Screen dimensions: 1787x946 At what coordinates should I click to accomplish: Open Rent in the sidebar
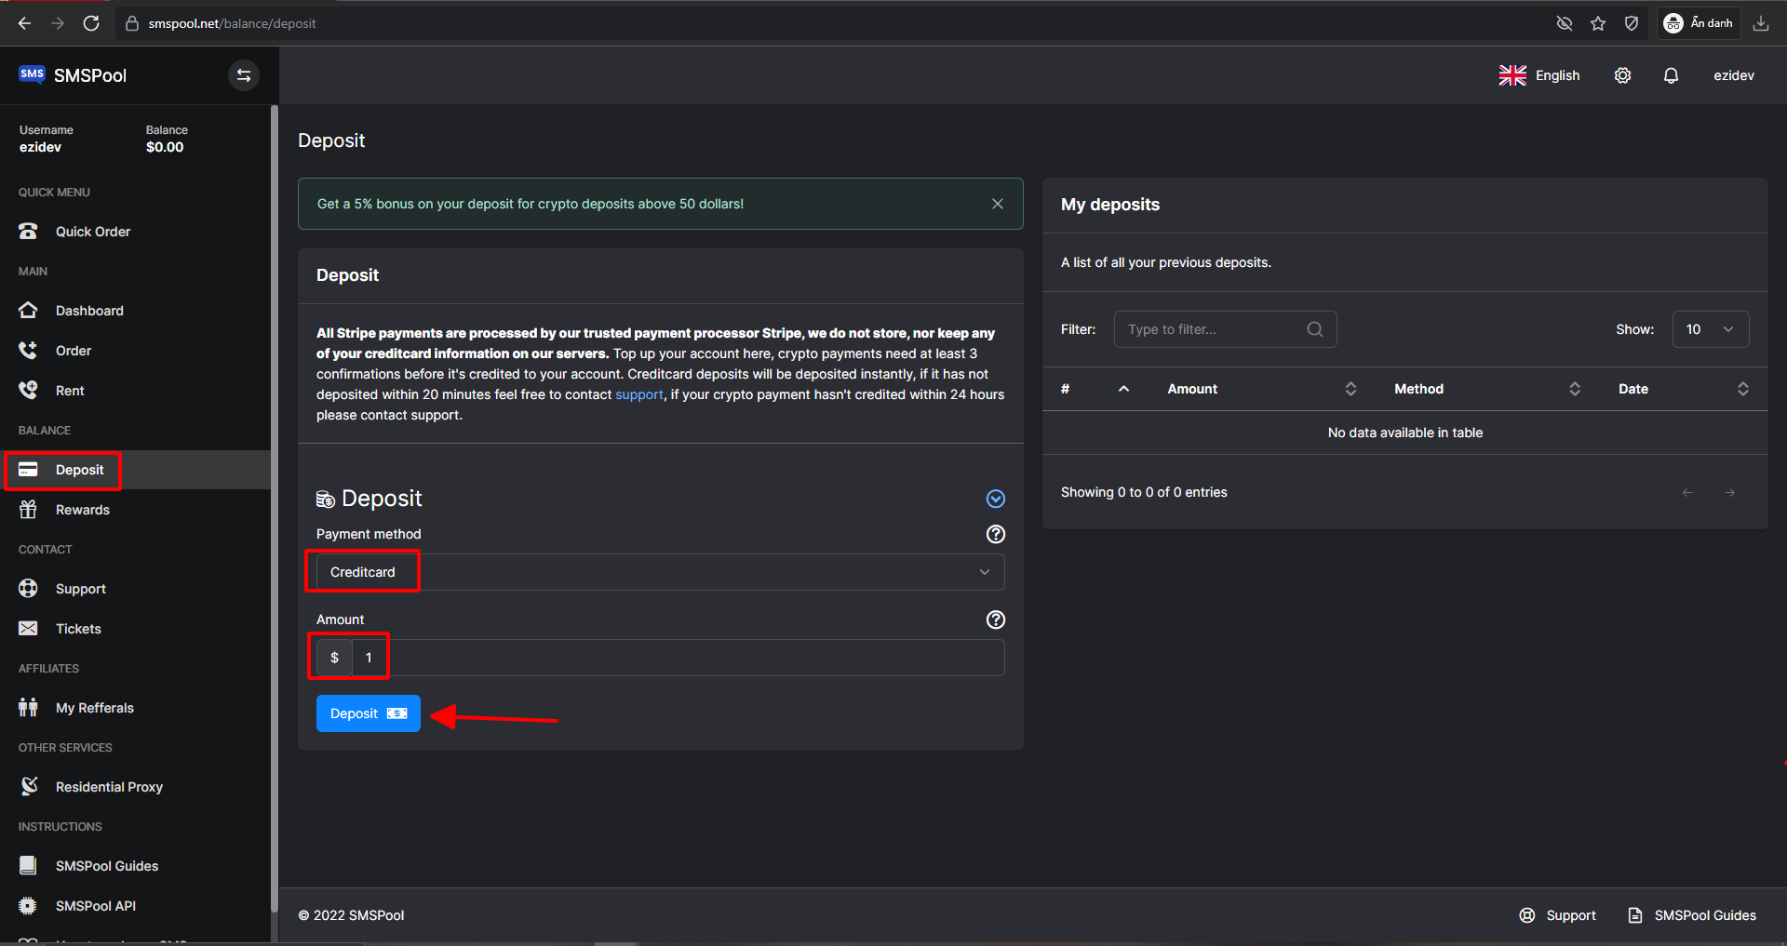(x=135, y=391)
